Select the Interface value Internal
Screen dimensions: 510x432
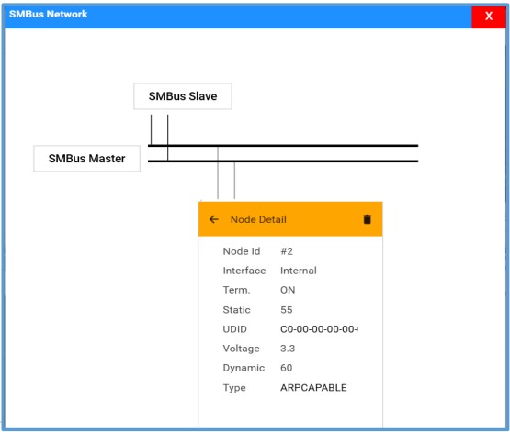pyautogui.click(x=299, y=271)
